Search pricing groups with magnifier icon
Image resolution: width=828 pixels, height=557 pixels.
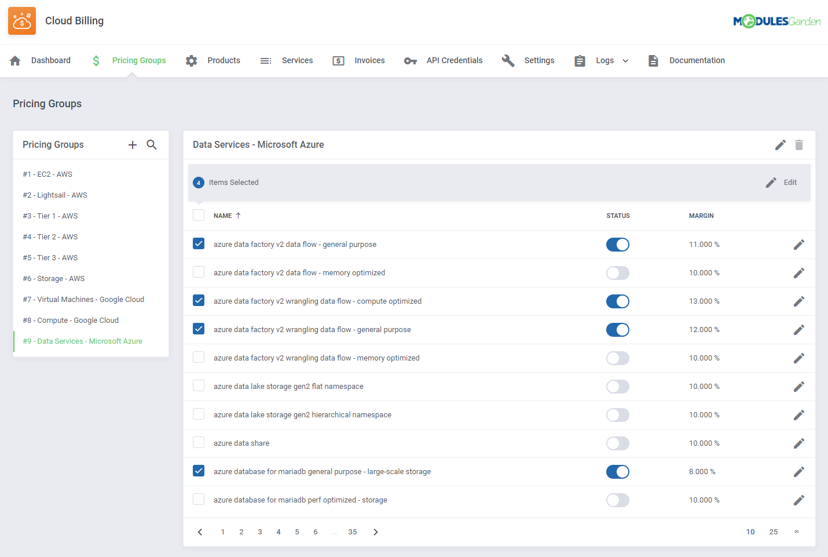click(x=152, y=145)
